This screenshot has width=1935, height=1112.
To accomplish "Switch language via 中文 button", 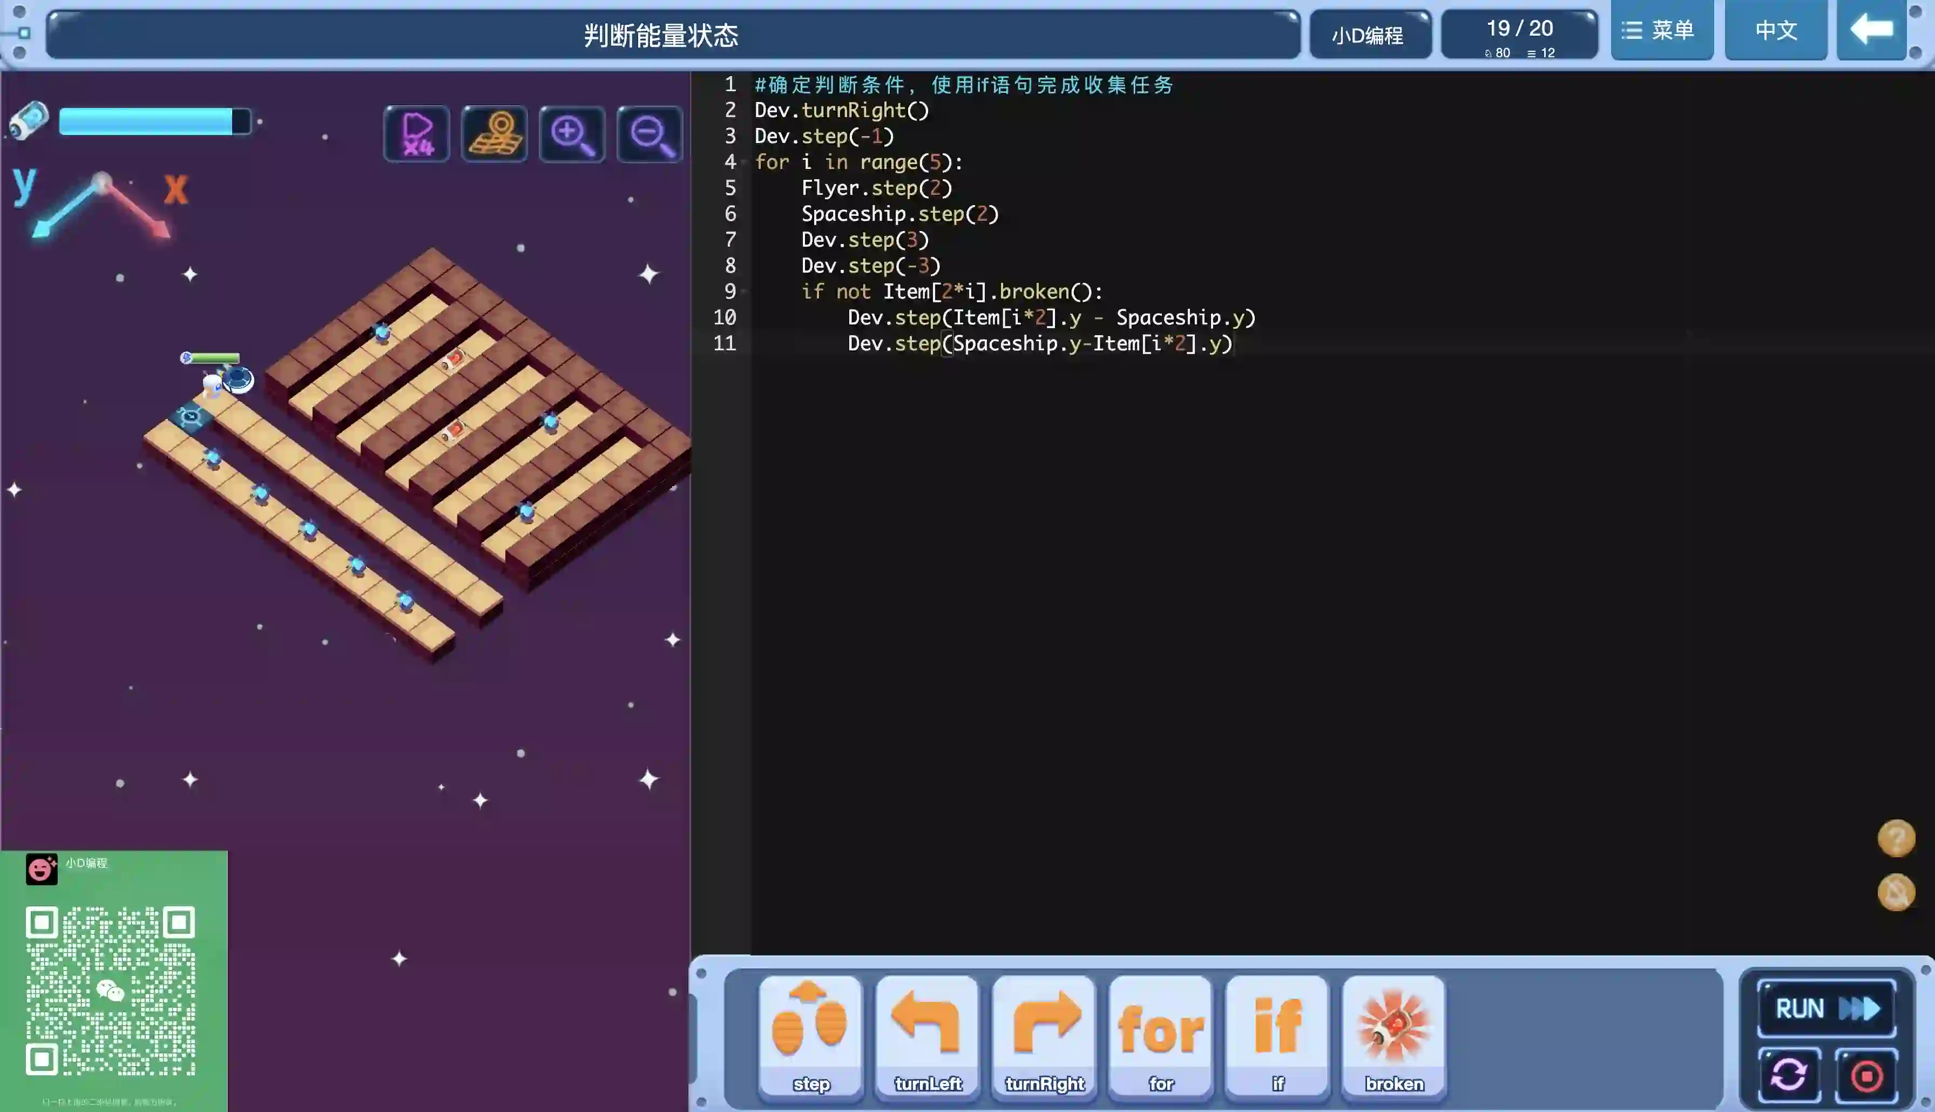I will tap(1775, 31).
